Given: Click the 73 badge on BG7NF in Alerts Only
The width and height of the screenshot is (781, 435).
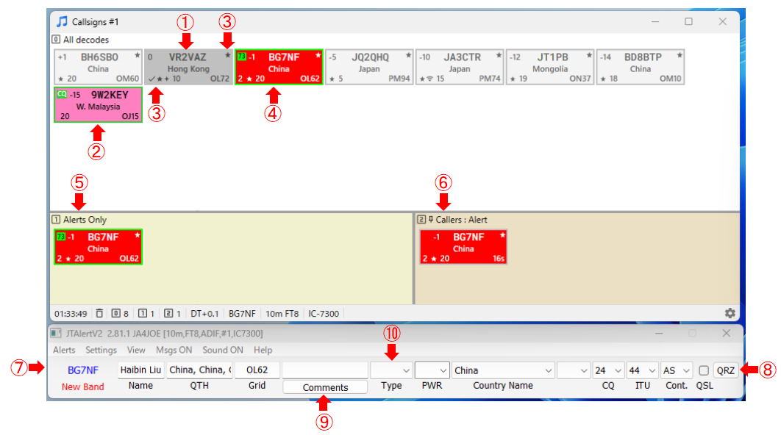Looking at the screenshot, I should click(x=61, y=237).
